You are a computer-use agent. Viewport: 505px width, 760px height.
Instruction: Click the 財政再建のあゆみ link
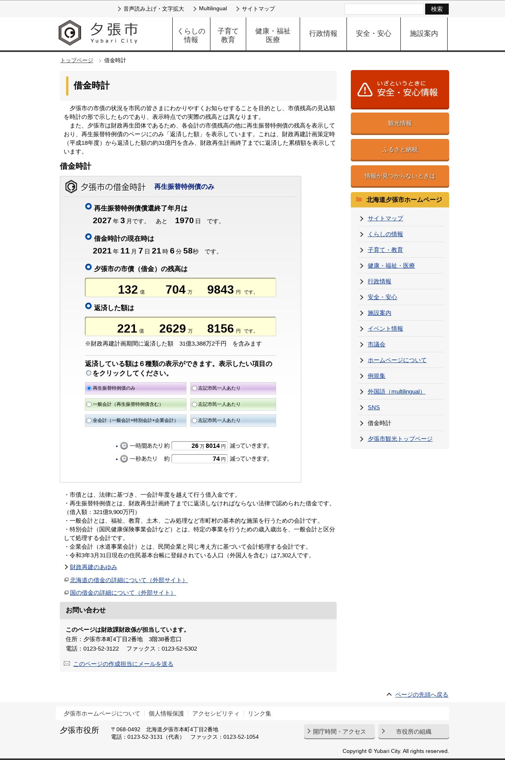click(x=94, y=567)
